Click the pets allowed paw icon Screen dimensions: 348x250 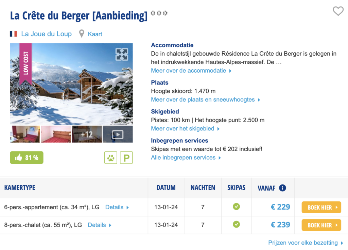point(111,158)
